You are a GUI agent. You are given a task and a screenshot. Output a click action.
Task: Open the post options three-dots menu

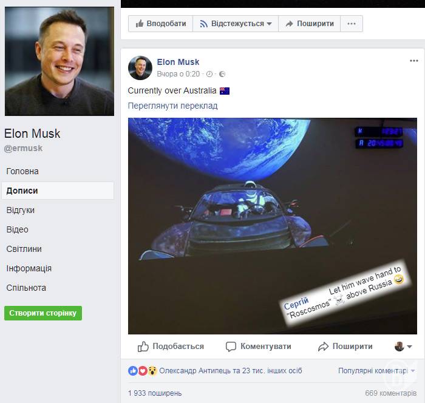tap(414, 61)
